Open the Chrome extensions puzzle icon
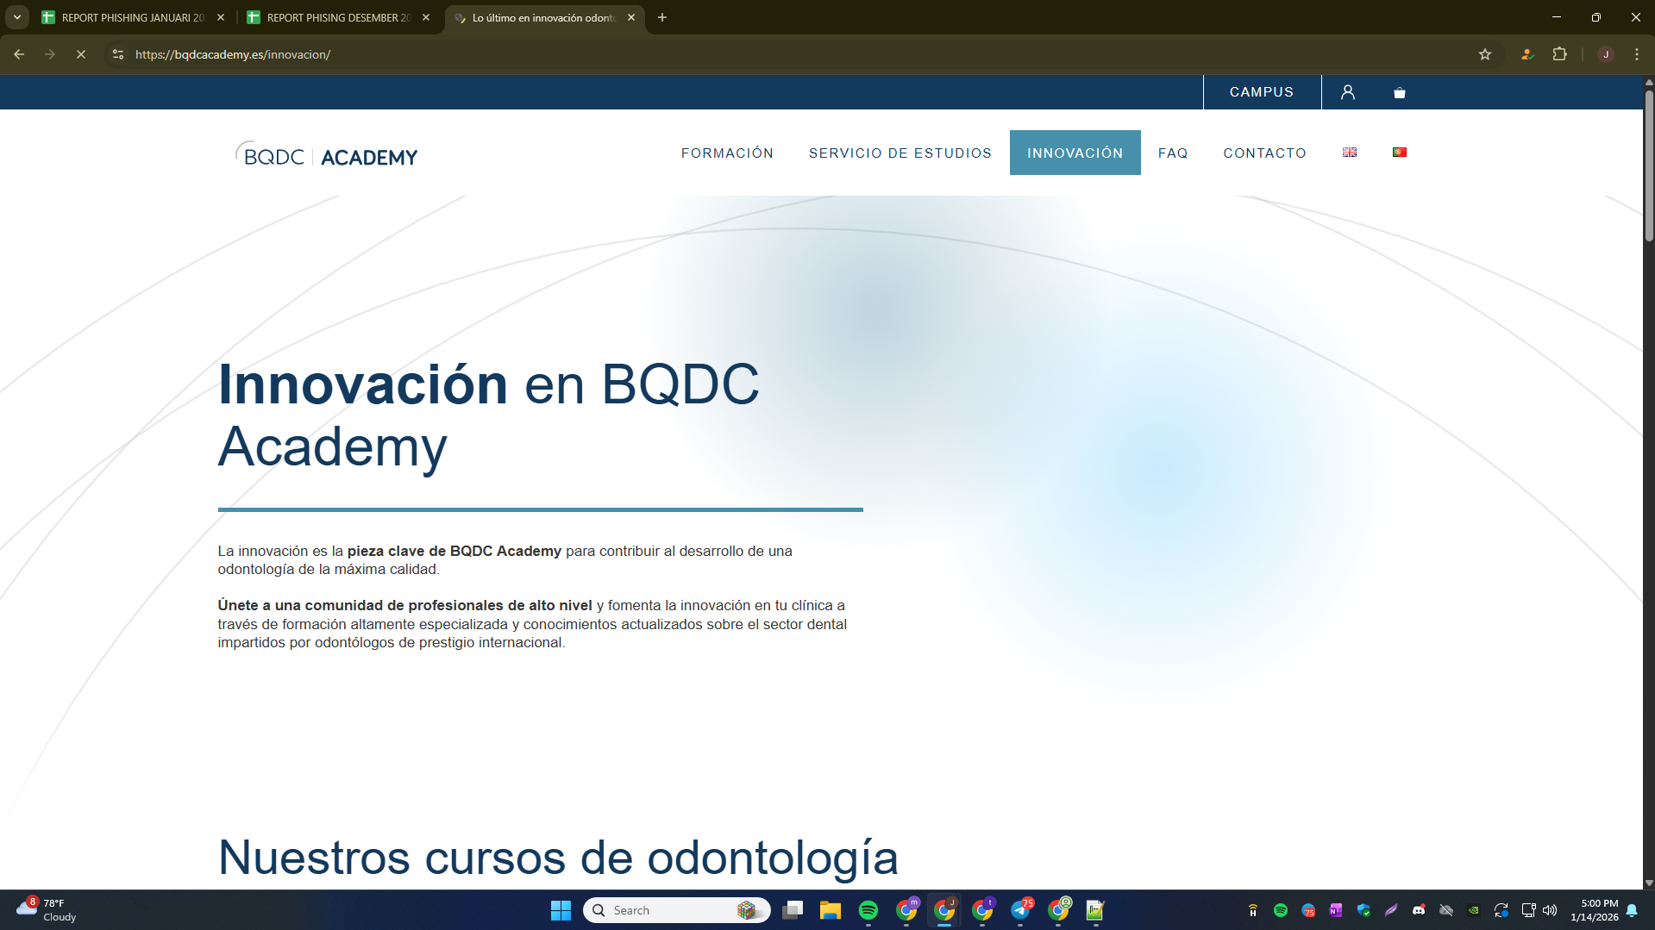The image size is (1655, 930). (x=1559, y=54)
